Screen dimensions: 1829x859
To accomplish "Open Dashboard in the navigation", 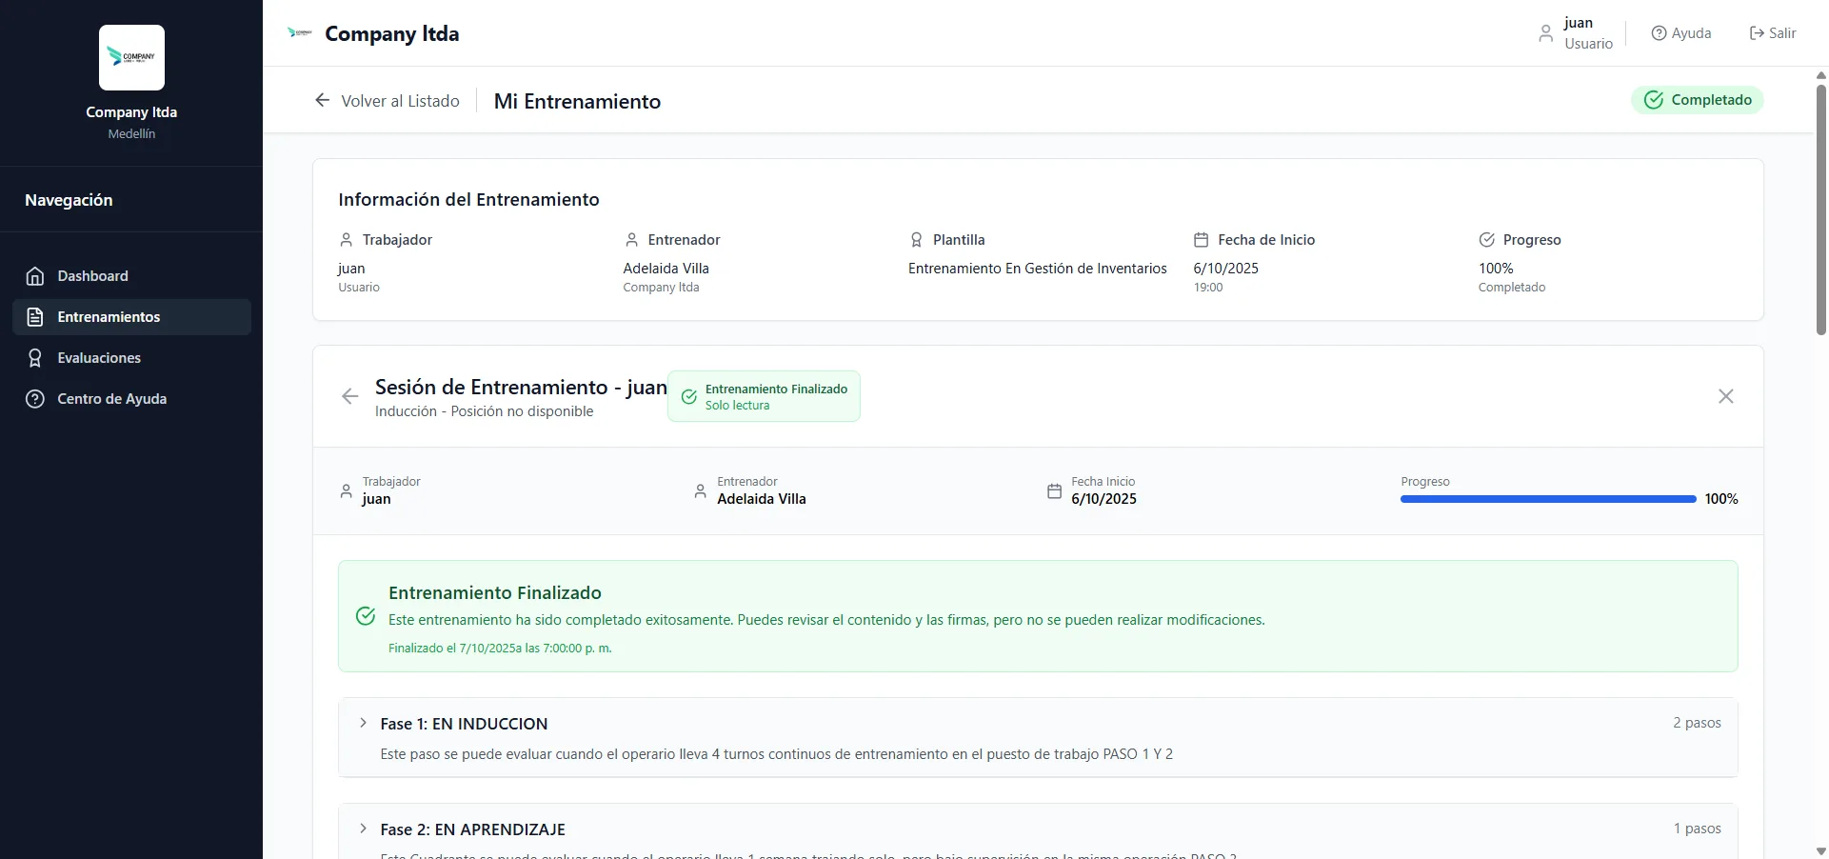I will (x=131, y=276).
